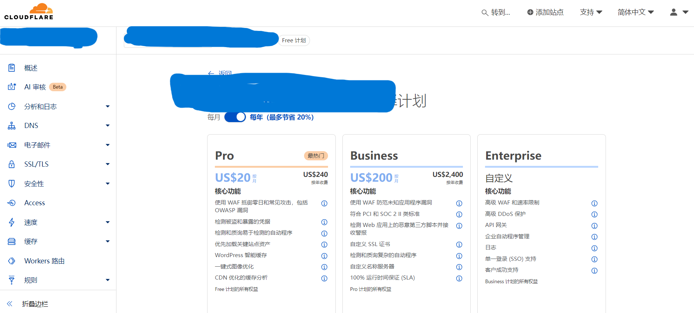This screenshot has width=694, height=313.
Task: Open the user account icon menu
Action: point(674,12)
